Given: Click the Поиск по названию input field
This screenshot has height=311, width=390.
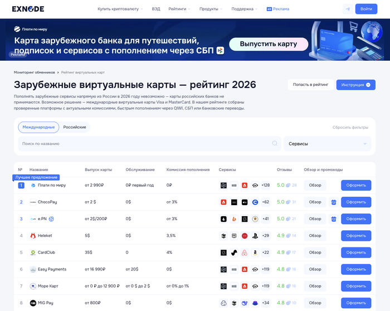Looking at the screenshot, I should [145, 144].
